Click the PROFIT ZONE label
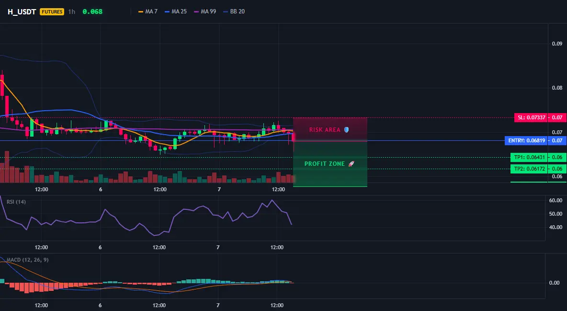The height and width of the screenshot is (311, 567). click(x=325, y=163)
